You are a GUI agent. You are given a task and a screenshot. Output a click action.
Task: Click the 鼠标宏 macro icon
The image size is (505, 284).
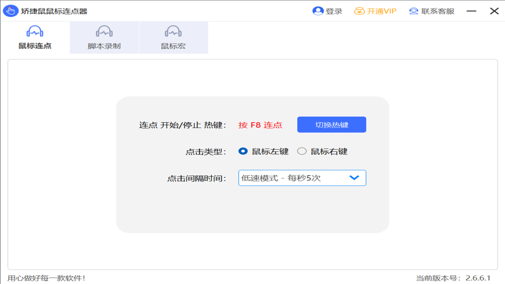point(174,31)
